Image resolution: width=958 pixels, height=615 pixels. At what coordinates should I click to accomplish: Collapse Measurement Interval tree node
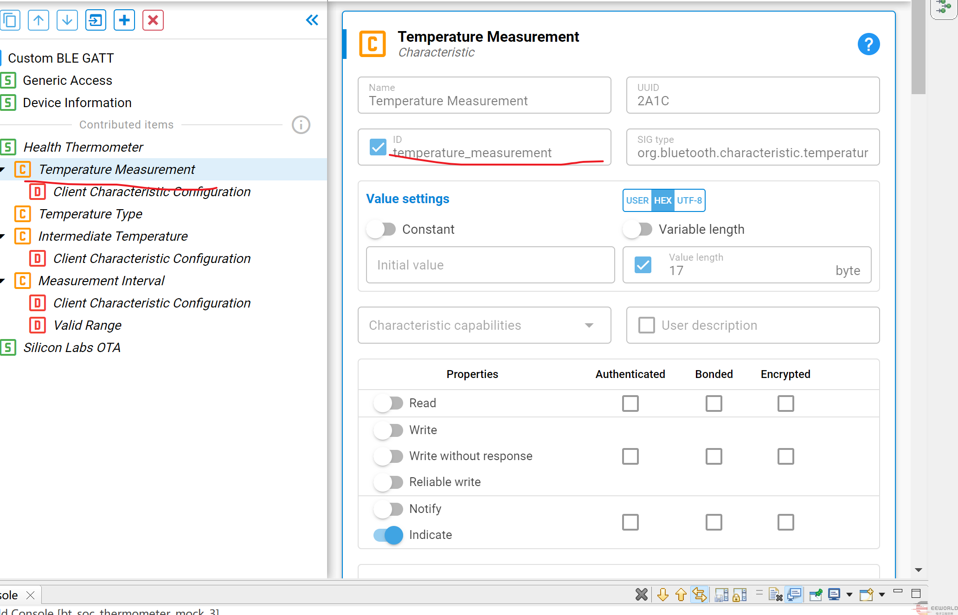3,281
